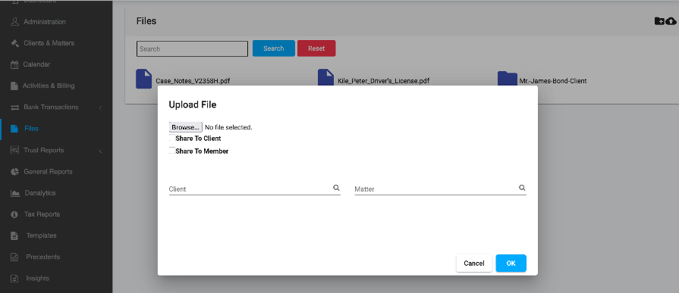Go to Calendar menu item

(37, 64)
